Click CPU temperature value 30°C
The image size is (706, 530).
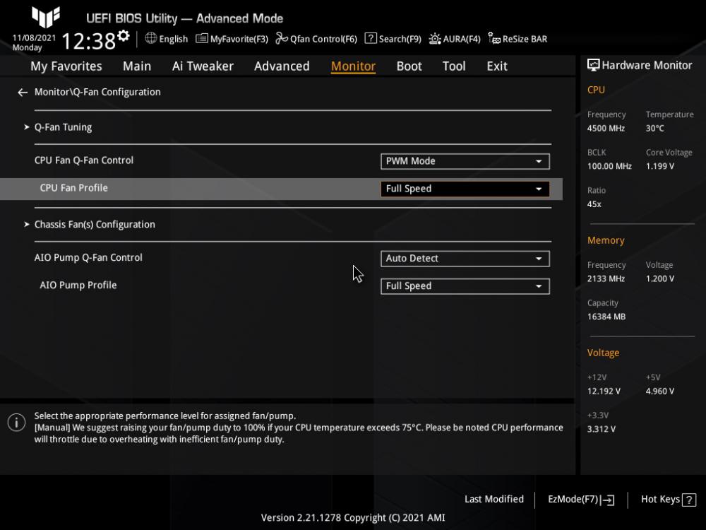point(654,129)
